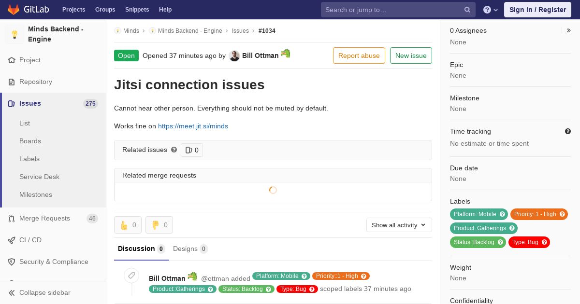Click the label tag icon in activity note

pos(131,276)
